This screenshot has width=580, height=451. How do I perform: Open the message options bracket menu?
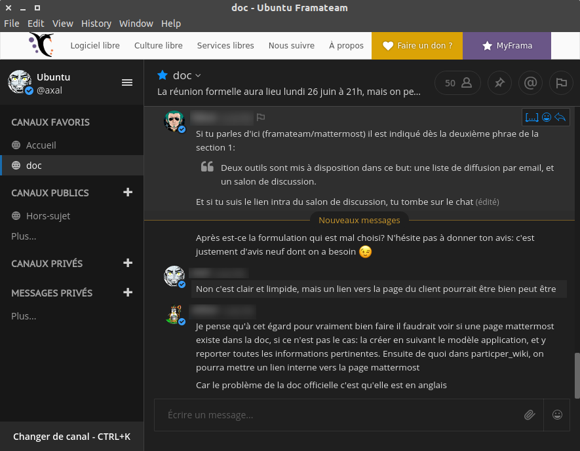tap(532, 118)
